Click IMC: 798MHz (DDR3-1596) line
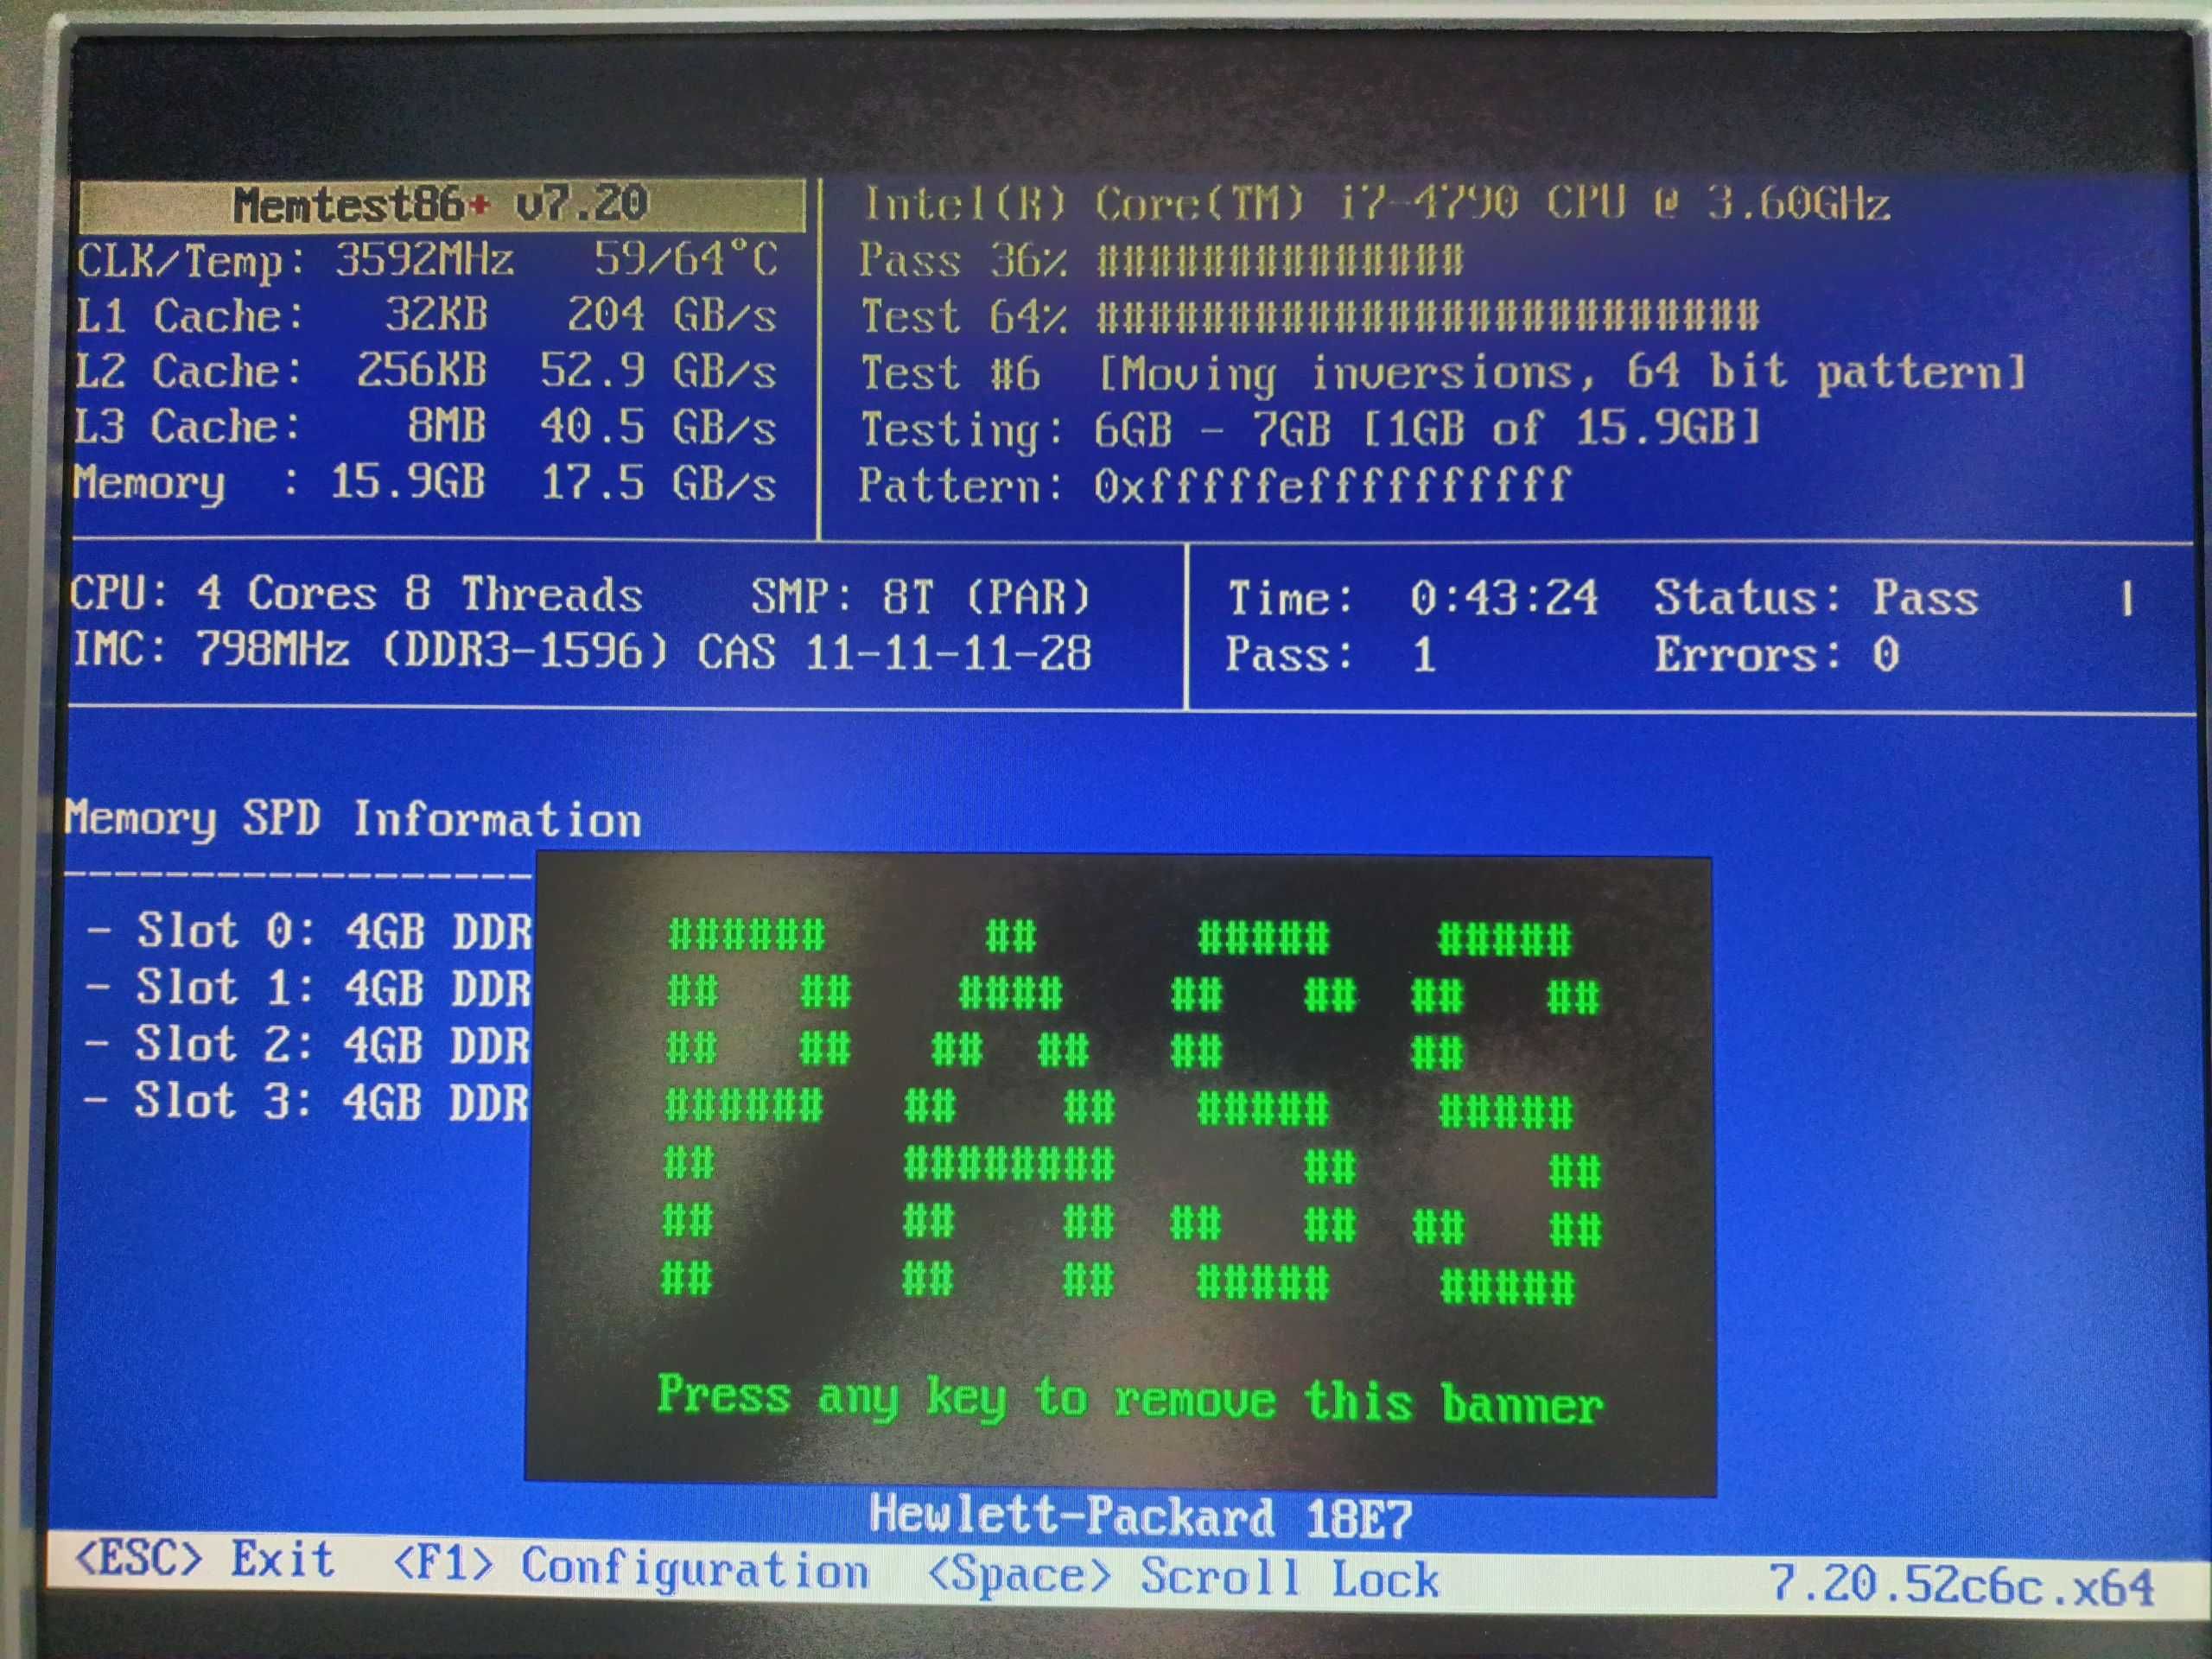The image size is (2212, 1659). click(370, 650)
